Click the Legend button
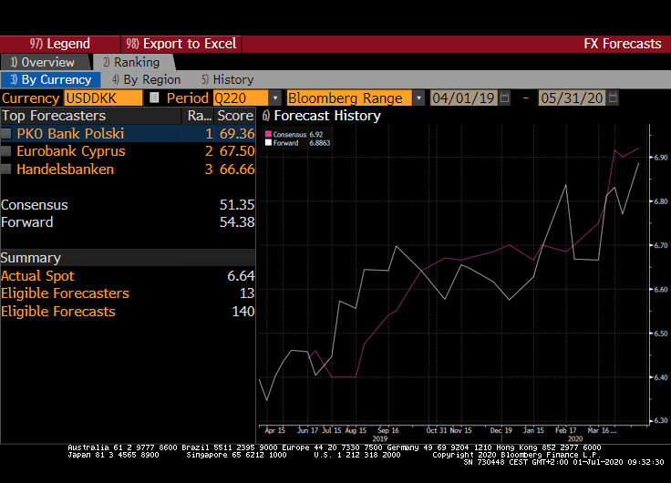Image resolution: width=671 pixels, height=483 pixels. [60, 44]
